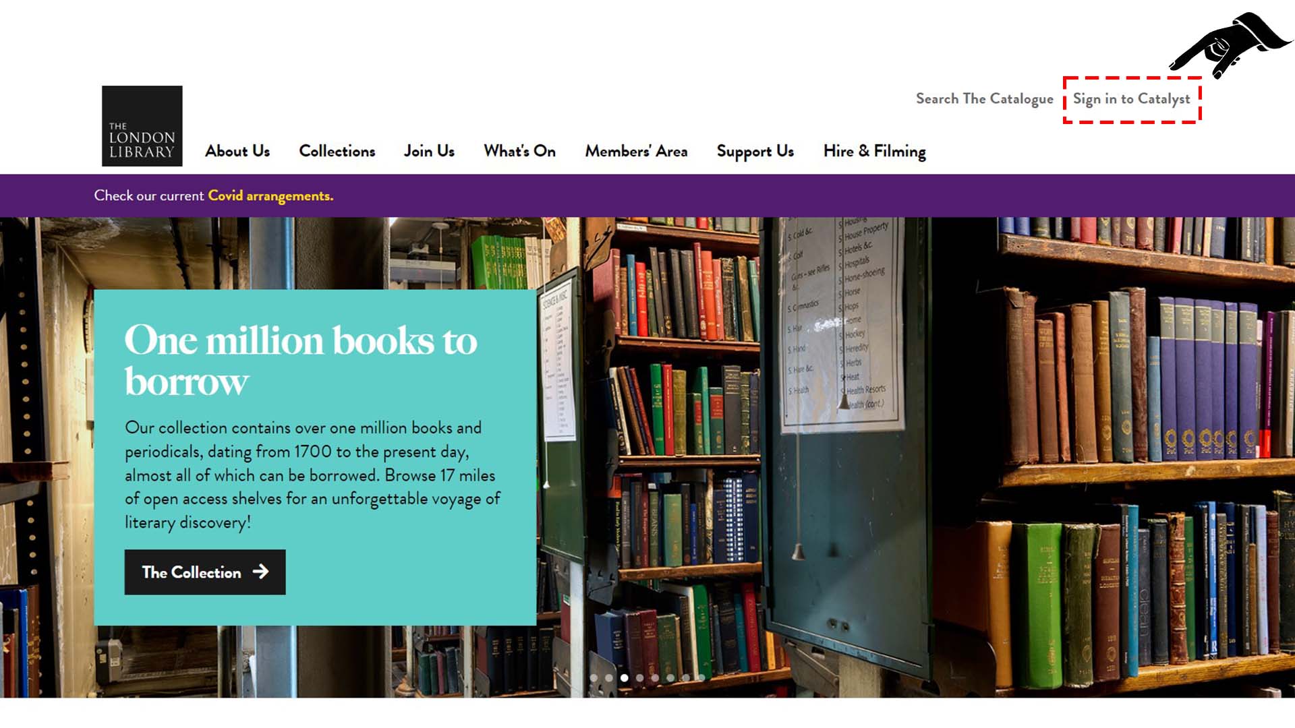Click Sign in to Catalyst link

point(1132,99)
